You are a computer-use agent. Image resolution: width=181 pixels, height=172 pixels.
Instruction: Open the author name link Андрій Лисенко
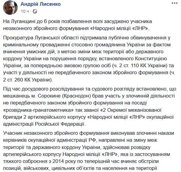click(x=41, y=4)
